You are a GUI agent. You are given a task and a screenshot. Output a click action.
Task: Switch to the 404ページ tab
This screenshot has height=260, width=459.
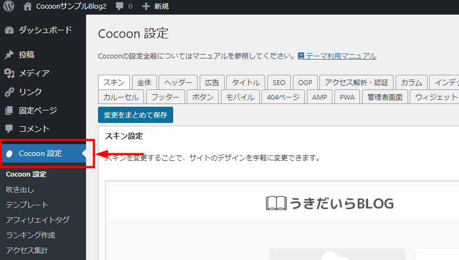pyautogui.click(x=284, y=97)
